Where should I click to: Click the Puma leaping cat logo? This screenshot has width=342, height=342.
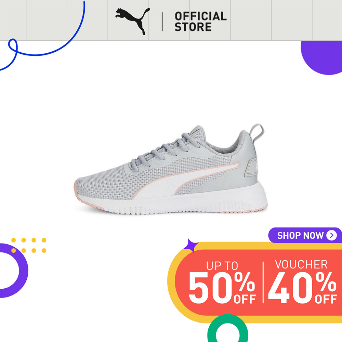click(133, 21)
